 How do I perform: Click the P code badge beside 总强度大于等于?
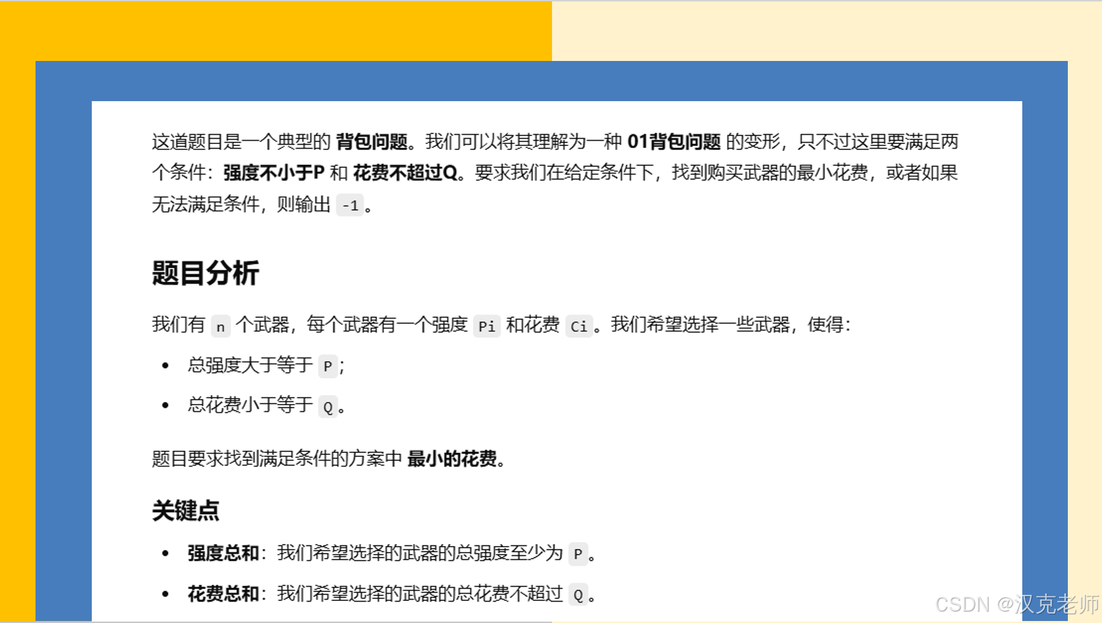[328, 367]
